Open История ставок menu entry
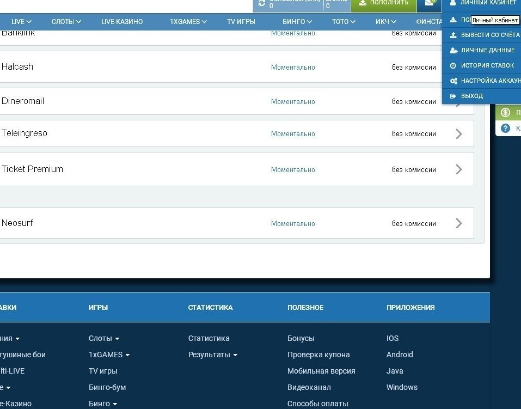This screenshot has height=409, width=521. pos(481,65)
